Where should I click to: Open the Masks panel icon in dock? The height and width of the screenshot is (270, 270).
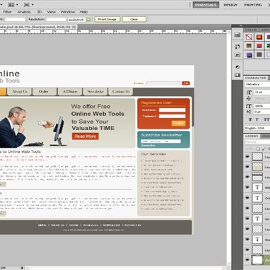237,75
